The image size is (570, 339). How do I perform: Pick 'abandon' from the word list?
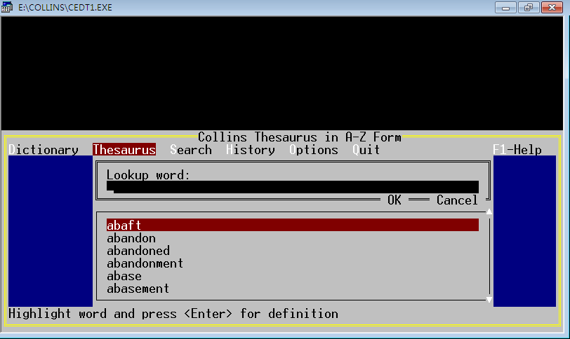131,238
